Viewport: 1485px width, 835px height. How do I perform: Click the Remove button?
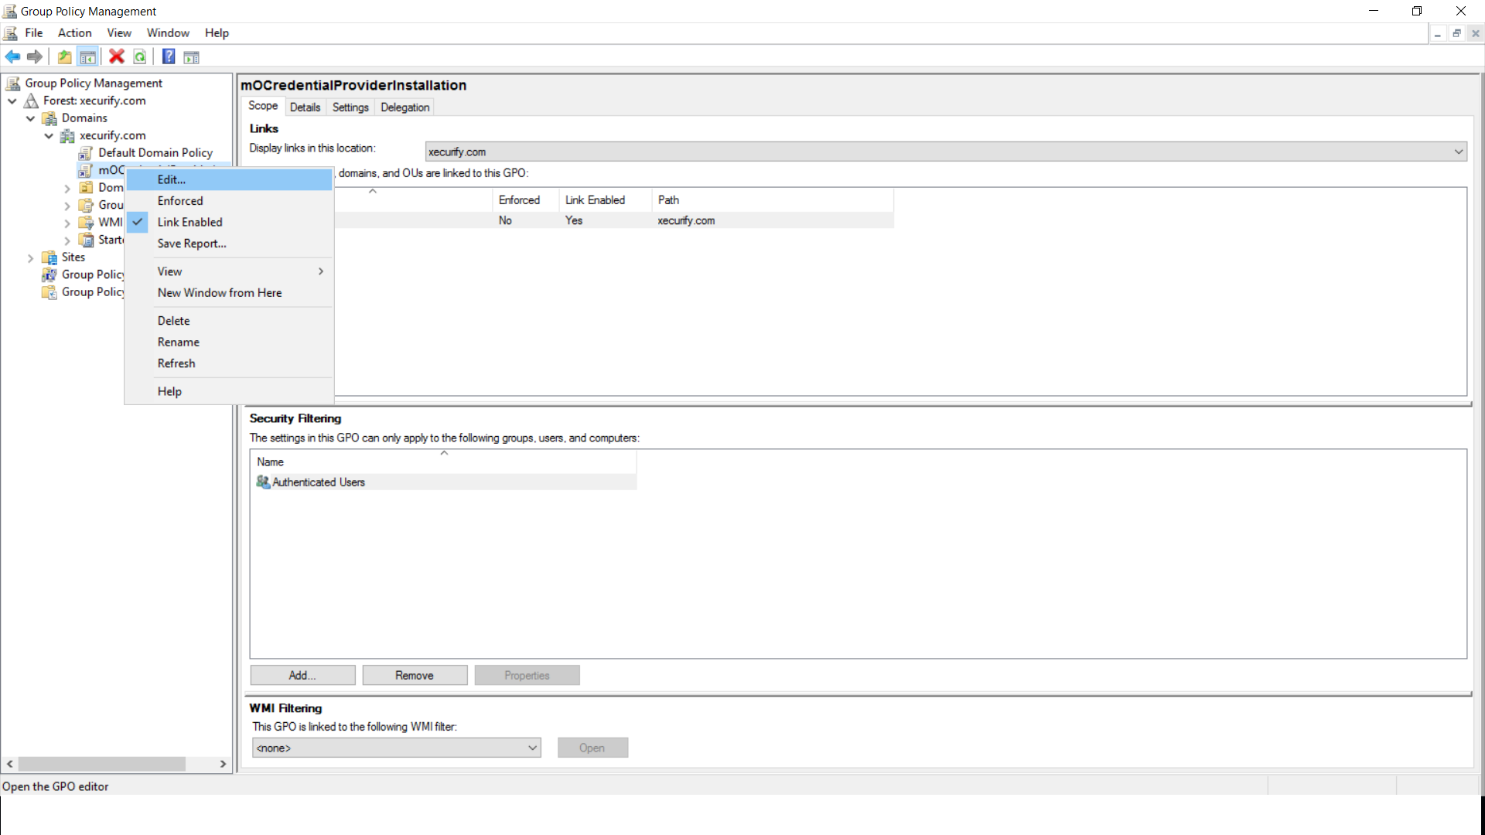click(x=415, y=675)
